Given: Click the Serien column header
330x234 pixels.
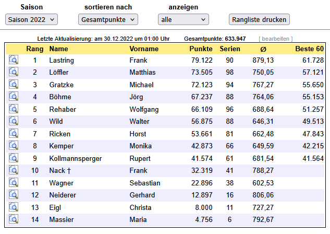Looking at the screenshot, I should 229,49.
